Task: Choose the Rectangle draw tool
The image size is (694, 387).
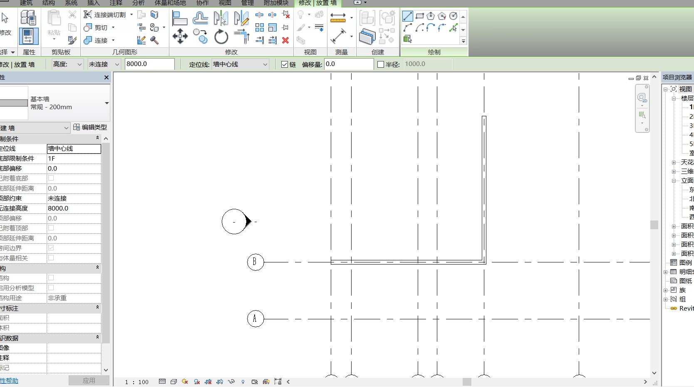Action: pyautogui.click(x=419, y=16)
